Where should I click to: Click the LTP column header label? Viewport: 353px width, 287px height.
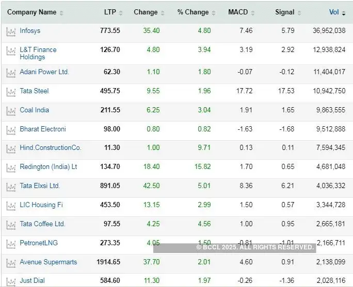coord(110,12)
